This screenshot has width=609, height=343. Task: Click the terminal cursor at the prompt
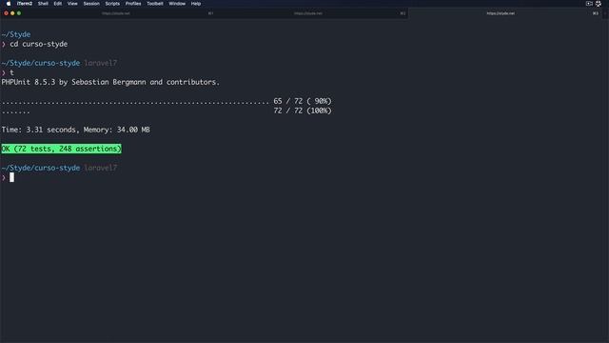[11, 177]
